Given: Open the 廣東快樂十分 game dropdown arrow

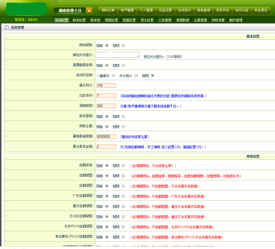Looking at the screenshot, I should [x=89, y=11].
